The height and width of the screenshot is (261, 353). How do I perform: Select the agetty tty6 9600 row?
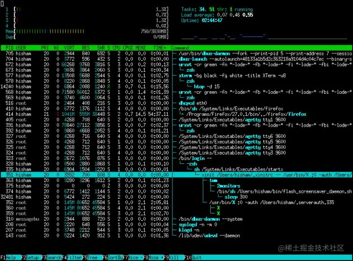[176, 136]
